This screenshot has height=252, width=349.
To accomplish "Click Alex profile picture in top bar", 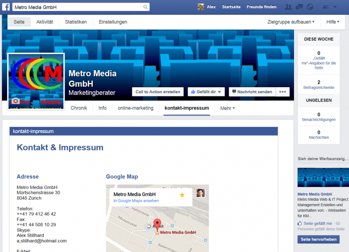I will pos(201,7).
